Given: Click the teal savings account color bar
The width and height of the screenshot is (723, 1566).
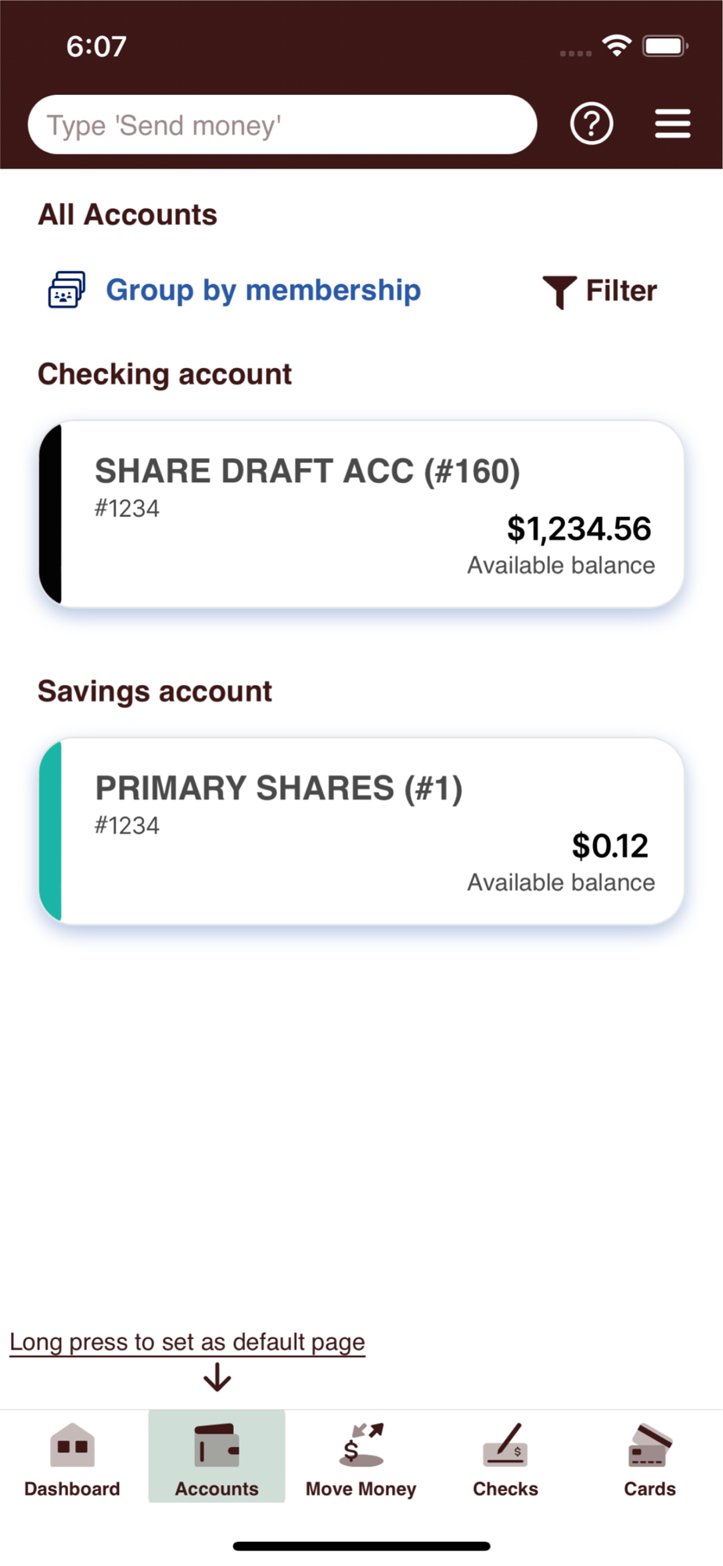Looking at the screenshot, I should point(51,831).
